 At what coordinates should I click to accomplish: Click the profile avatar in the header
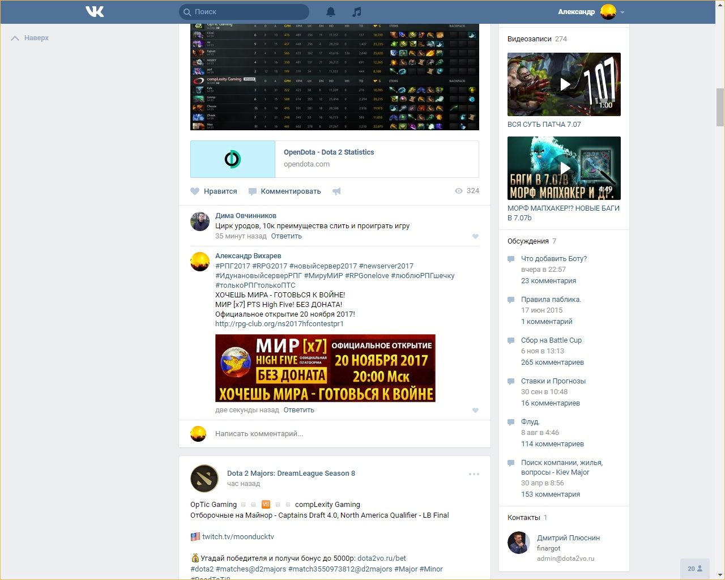coord(608,12)
